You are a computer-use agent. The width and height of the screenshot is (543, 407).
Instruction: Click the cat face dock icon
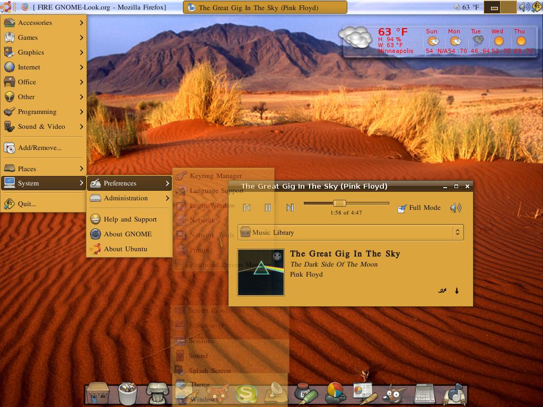(x=217, y=394)
